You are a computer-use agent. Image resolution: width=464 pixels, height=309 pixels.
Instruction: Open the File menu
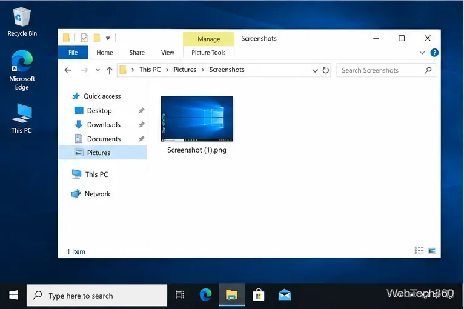point(73,52)
